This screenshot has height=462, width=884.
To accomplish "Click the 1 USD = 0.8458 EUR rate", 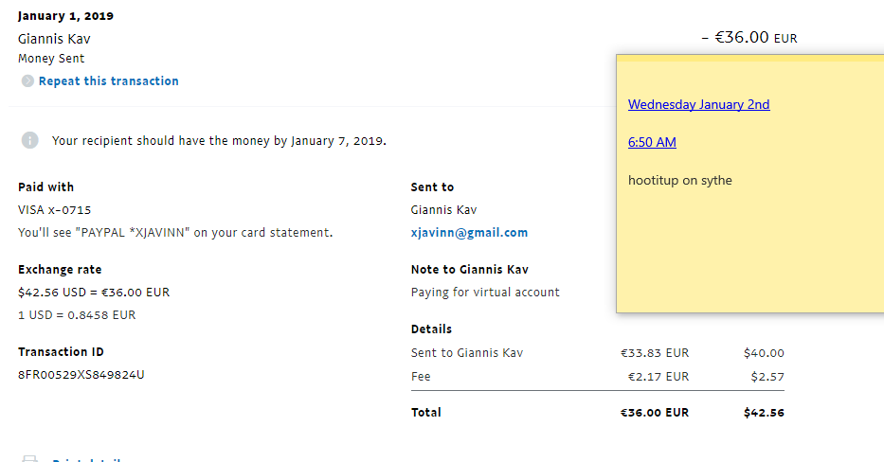I will (x=77, y=315).
